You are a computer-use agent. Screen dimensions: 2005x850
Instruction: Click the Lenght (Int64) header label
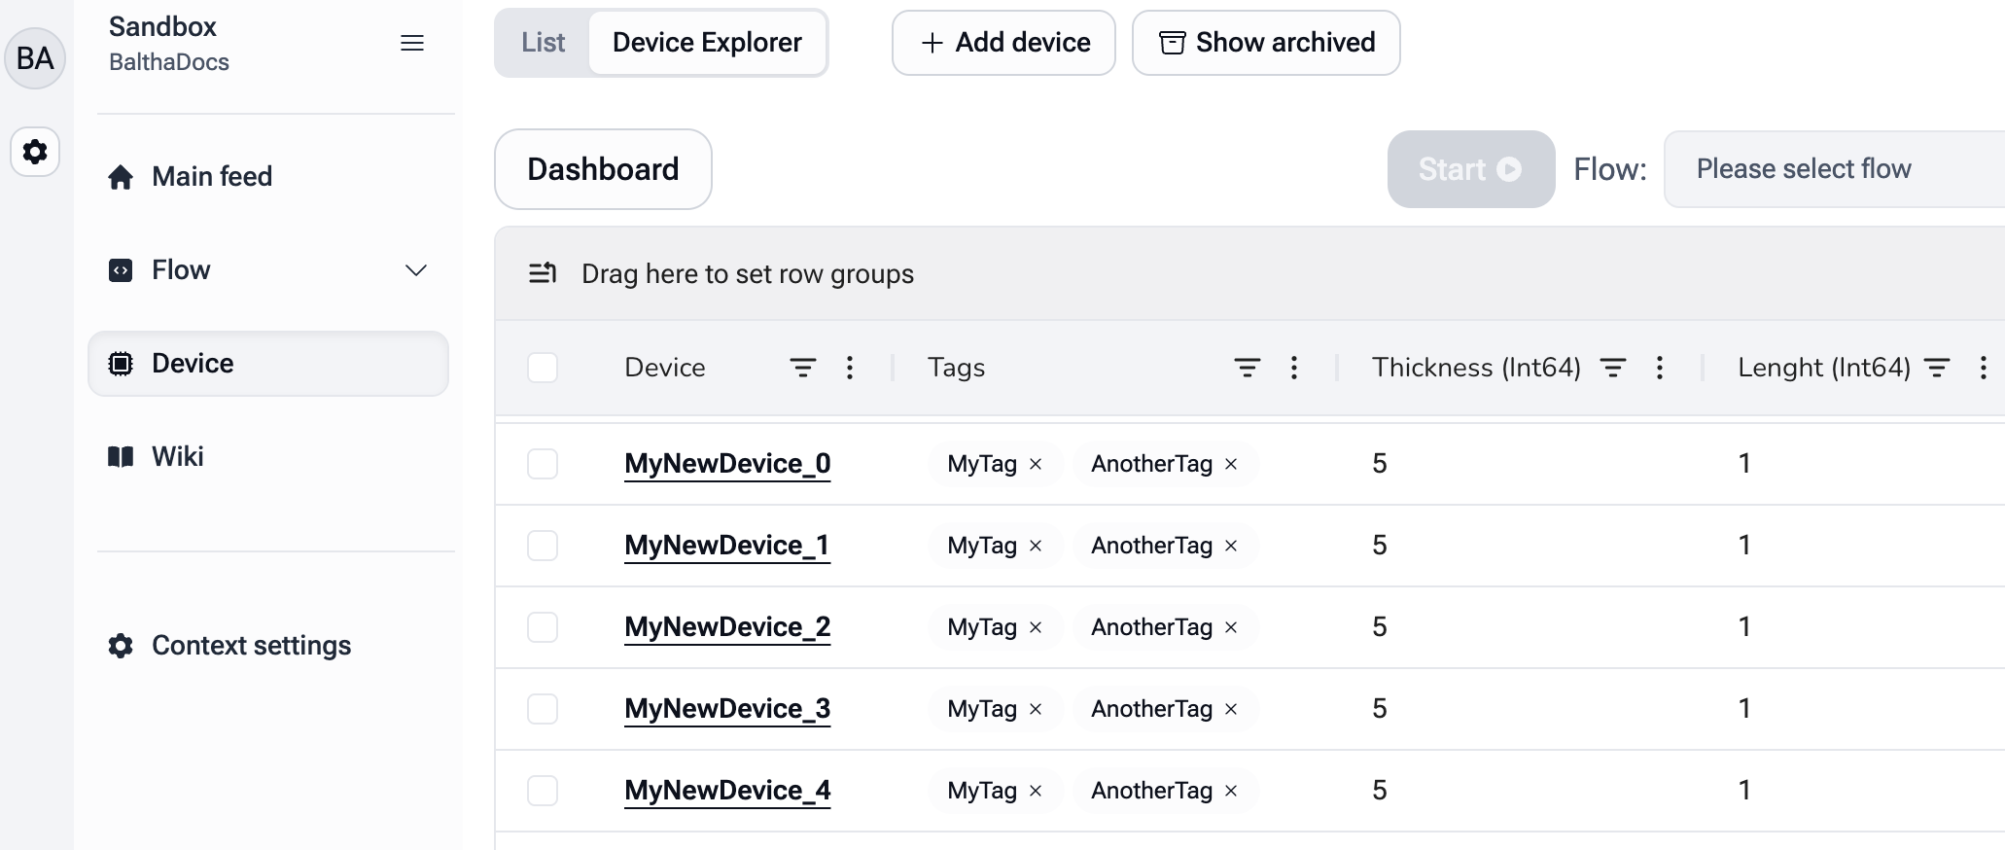coord(1824,368)
